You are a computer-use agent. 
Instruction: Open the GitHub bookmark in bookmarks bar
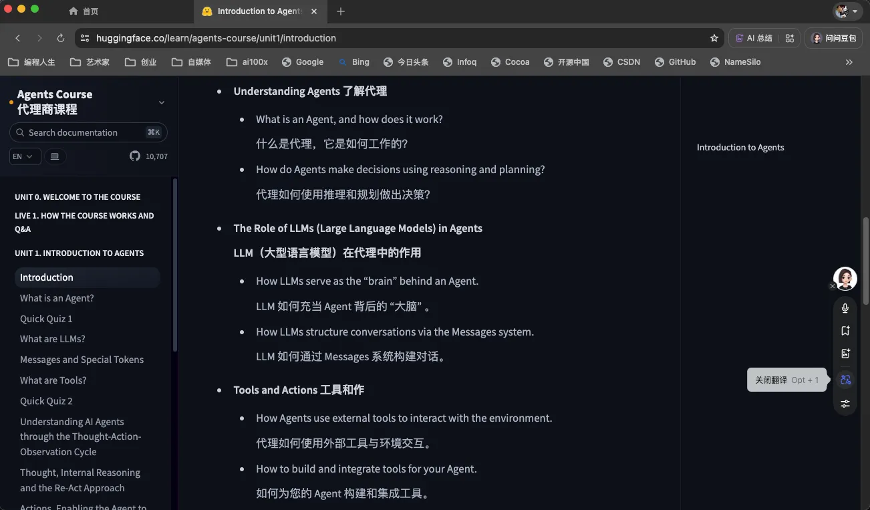point(675,62)
